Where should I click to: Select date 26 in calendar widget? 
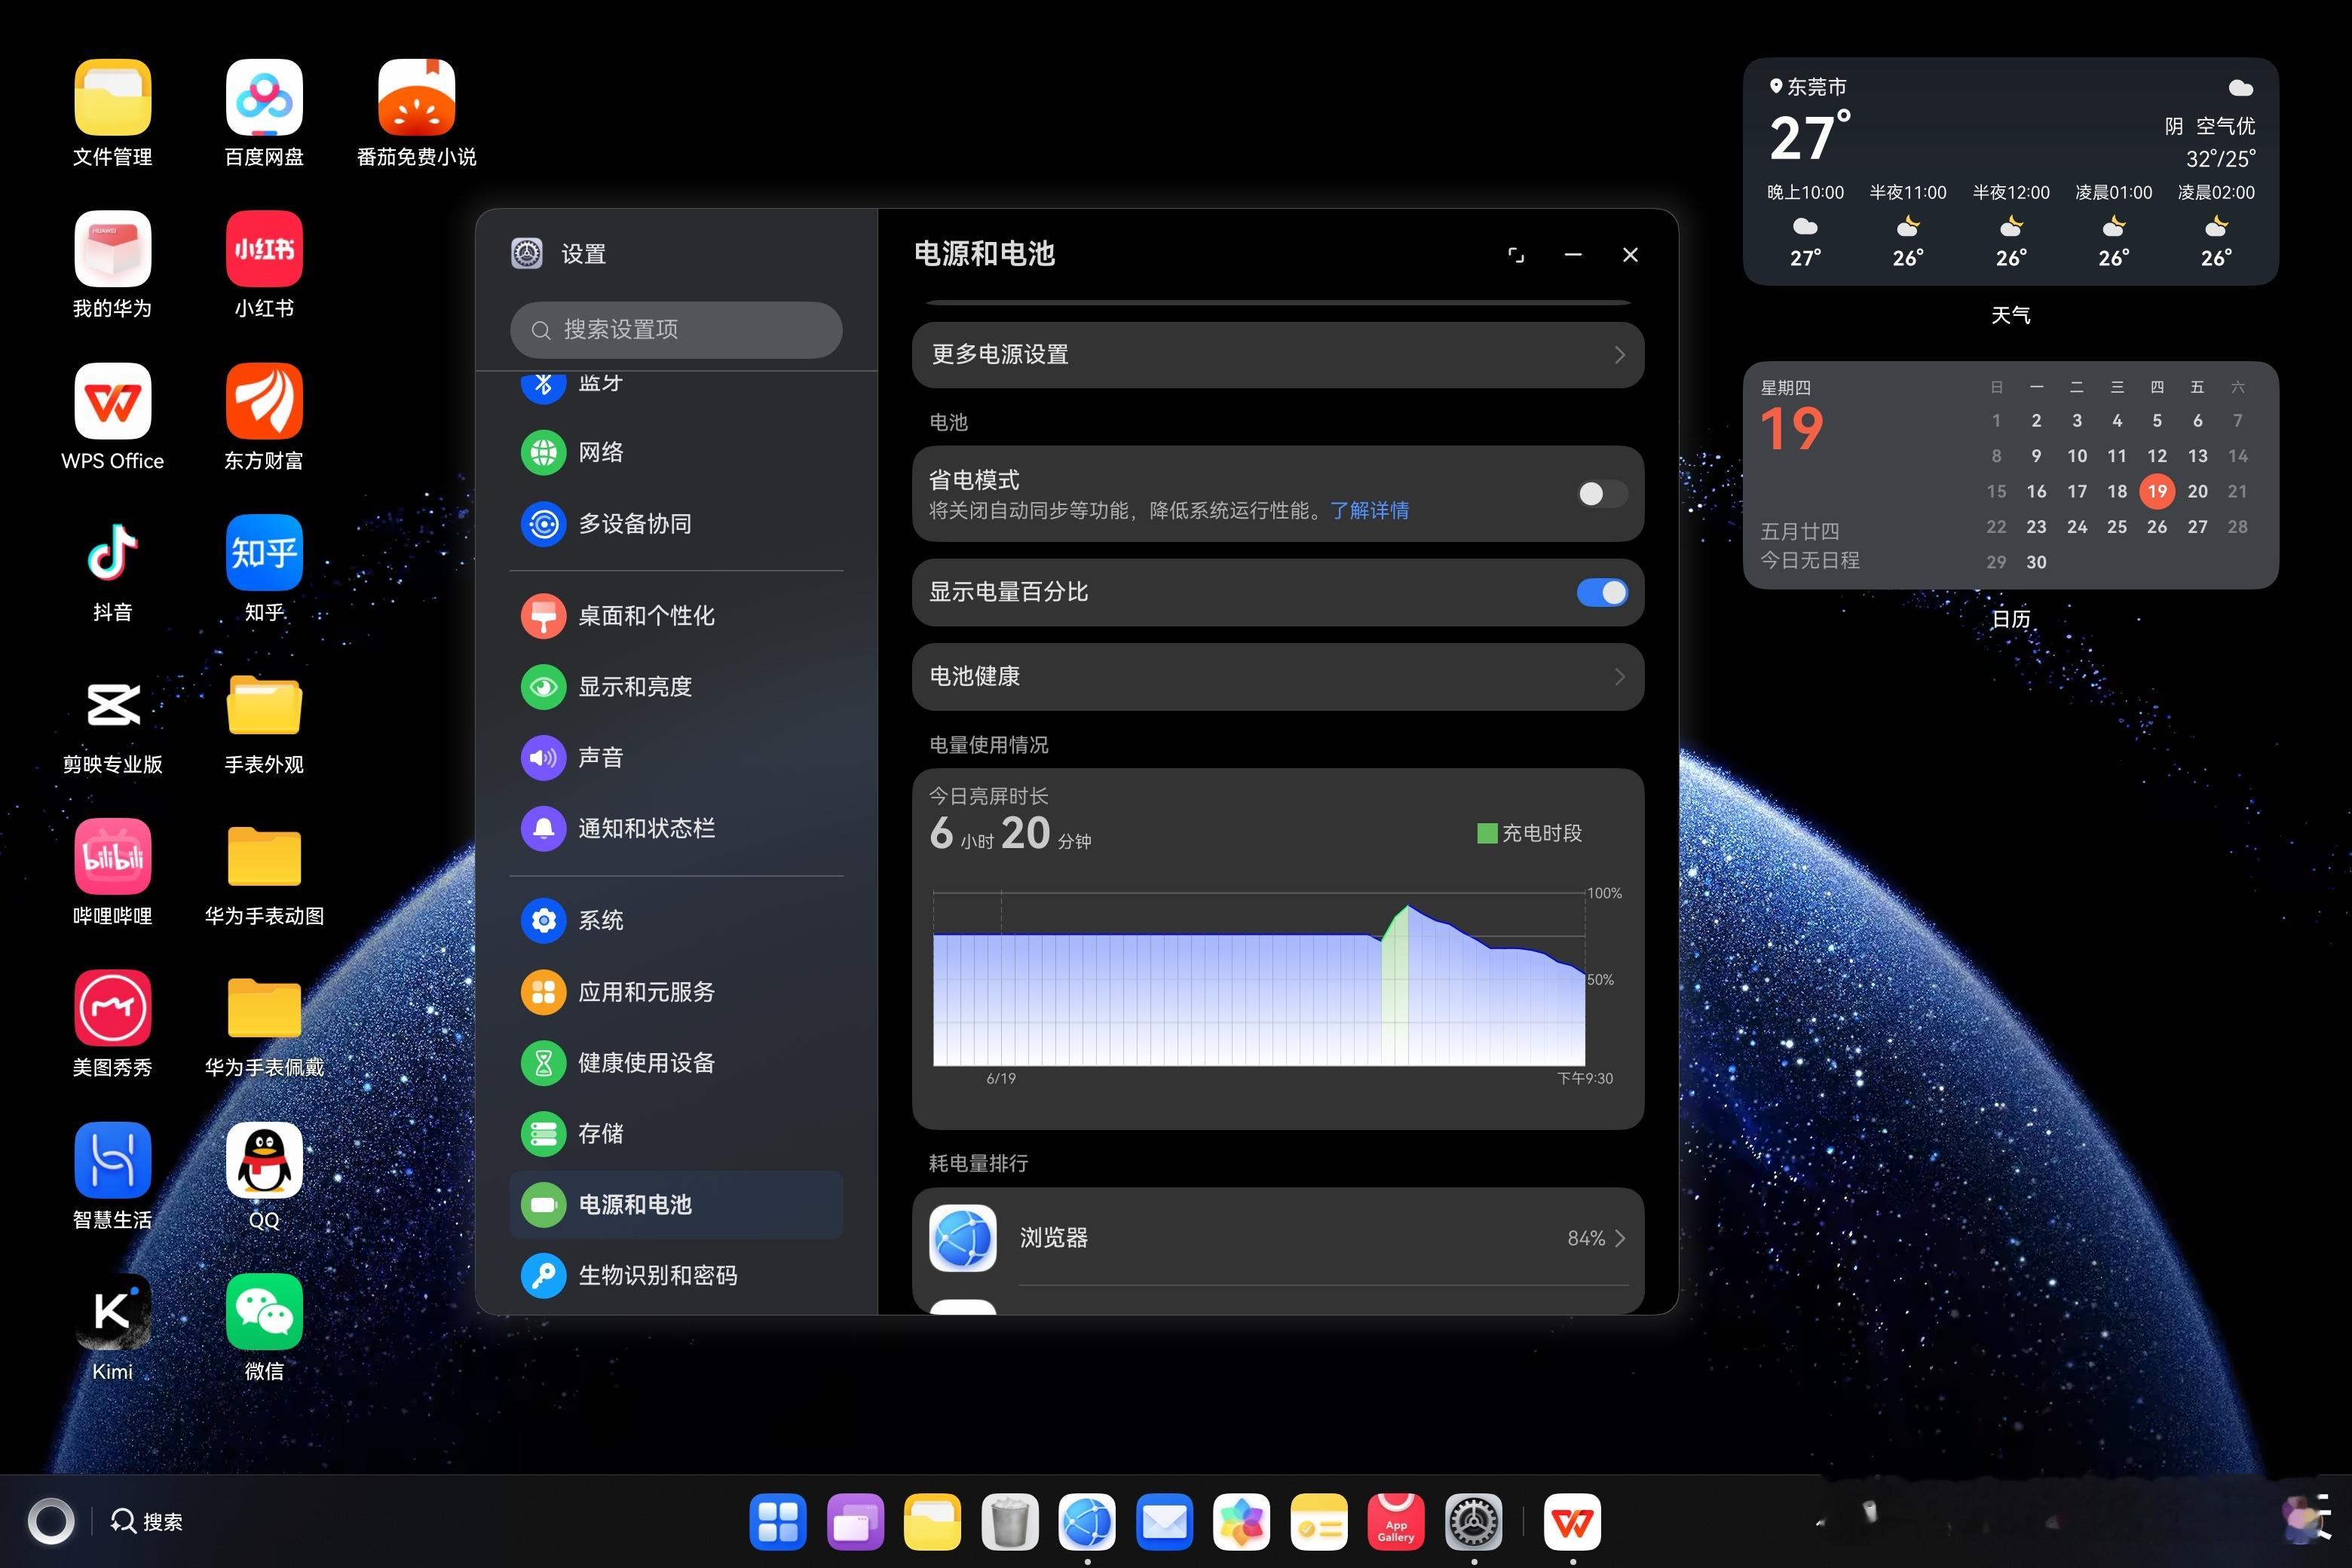(2157, 527)
